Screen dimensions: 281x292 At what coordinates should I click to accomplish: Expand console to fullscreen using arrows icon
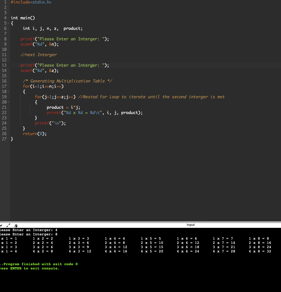click(8, 225)
